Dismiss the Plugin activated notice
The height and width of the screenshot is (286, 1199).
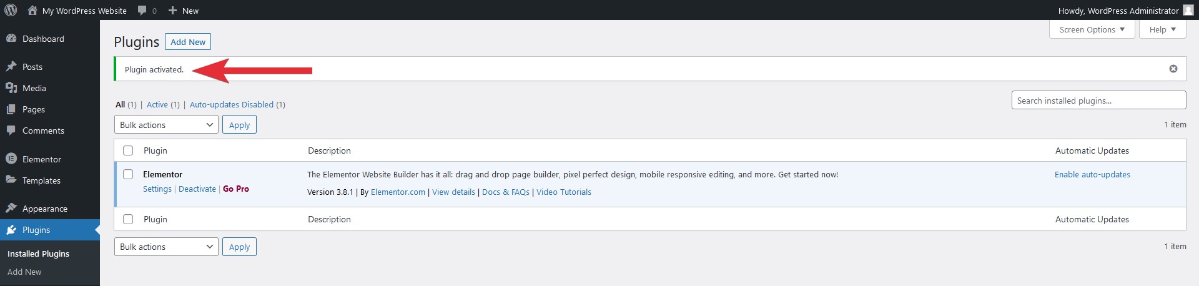tap(1173, 69)
